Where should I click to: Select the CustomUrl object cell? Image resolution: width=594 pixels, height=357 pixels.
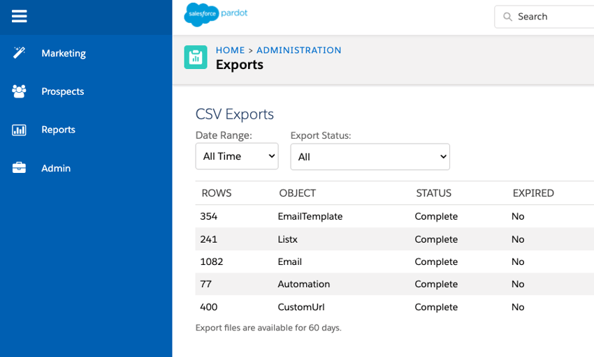point(301,307)
